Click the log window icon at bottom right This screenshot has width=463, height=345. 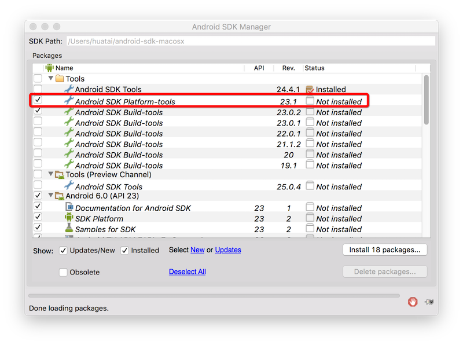click(x=429, y=302)
